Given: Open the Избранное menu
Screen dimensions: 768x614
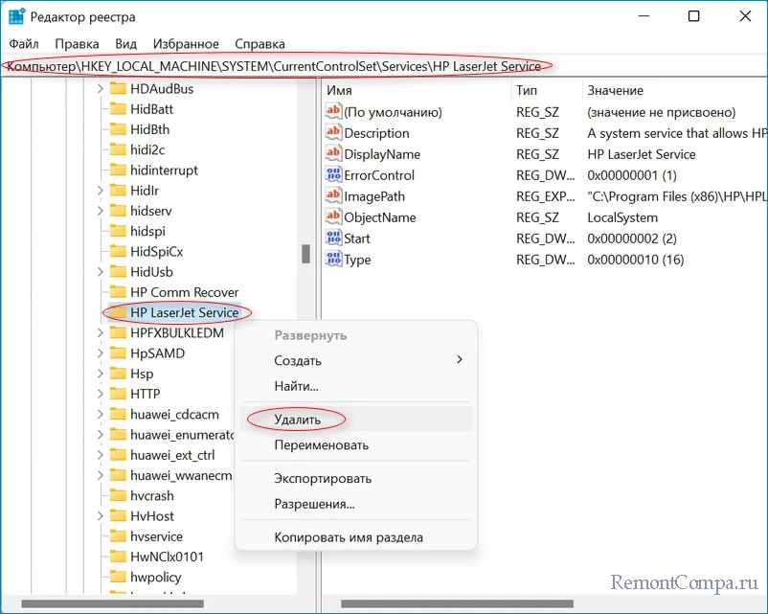Looking at the screenshot, I should tap(186, 44).
